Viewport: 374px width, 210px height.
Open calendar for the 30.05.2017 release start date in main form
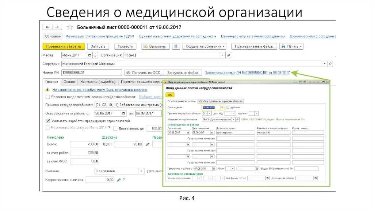pyautogui.click(x=123, y=113)
